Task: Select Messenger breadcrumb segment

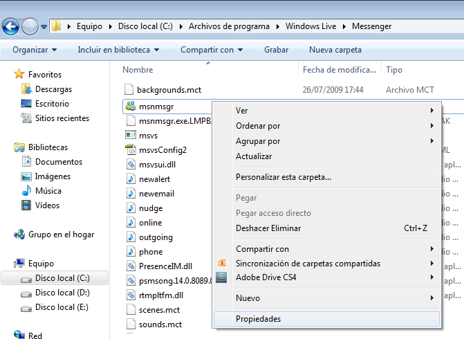Action: [371, 26]
